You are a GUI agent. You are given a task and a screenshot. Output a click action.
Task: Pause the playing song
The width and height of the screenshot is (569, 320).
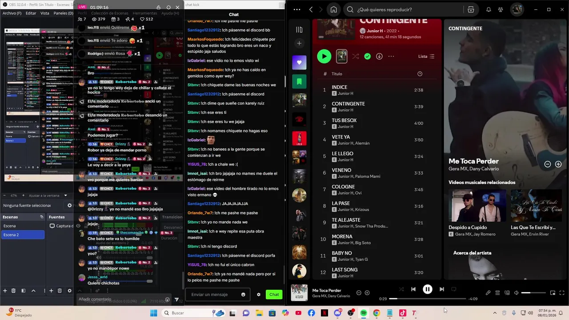coord(427,289)
